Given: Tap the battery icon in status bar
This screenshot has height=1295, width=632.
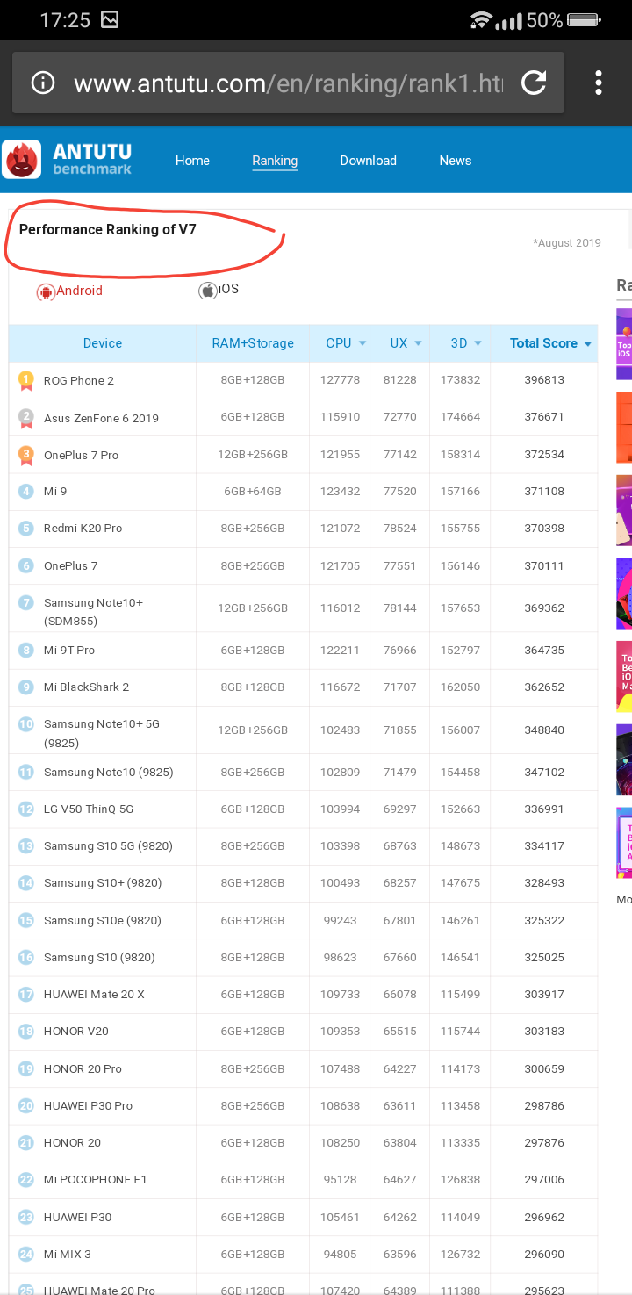Looking at the screenshot, I should point(584,19).
